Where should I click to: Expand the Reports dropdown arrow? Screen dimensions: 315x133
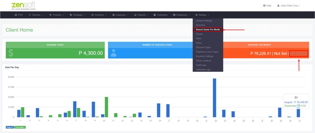coord(147,15)
